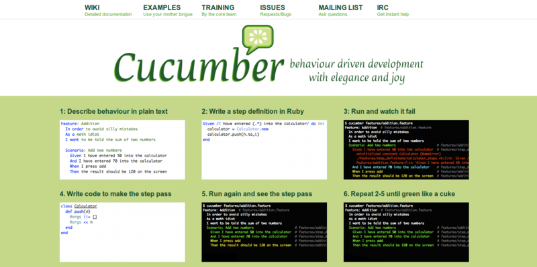Click heading '5. Run again and see the step pass'
537x267 pixels.
[257, 194]
